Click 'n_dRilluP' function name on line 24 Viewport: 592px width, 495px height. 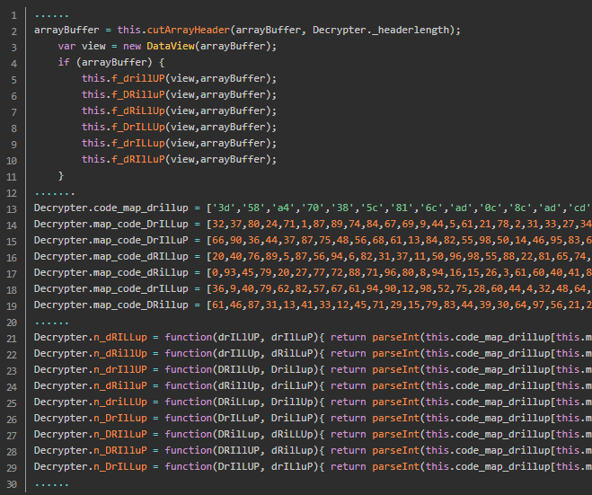[x=120, y=386]
